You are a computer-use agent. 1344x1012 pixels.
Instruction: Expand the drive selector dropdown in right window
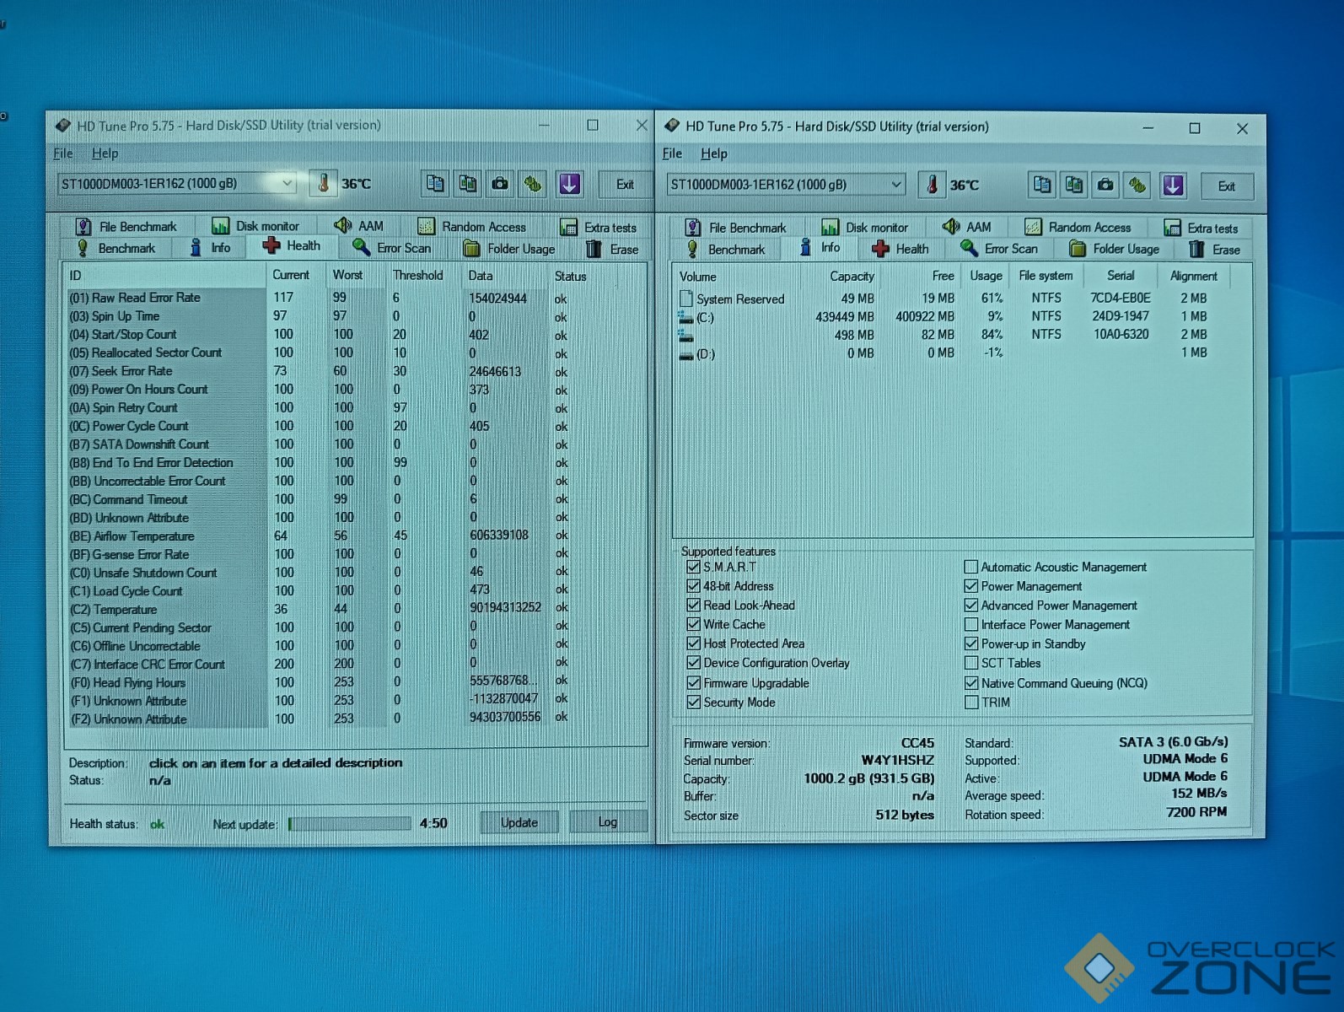tap(896, 185)
